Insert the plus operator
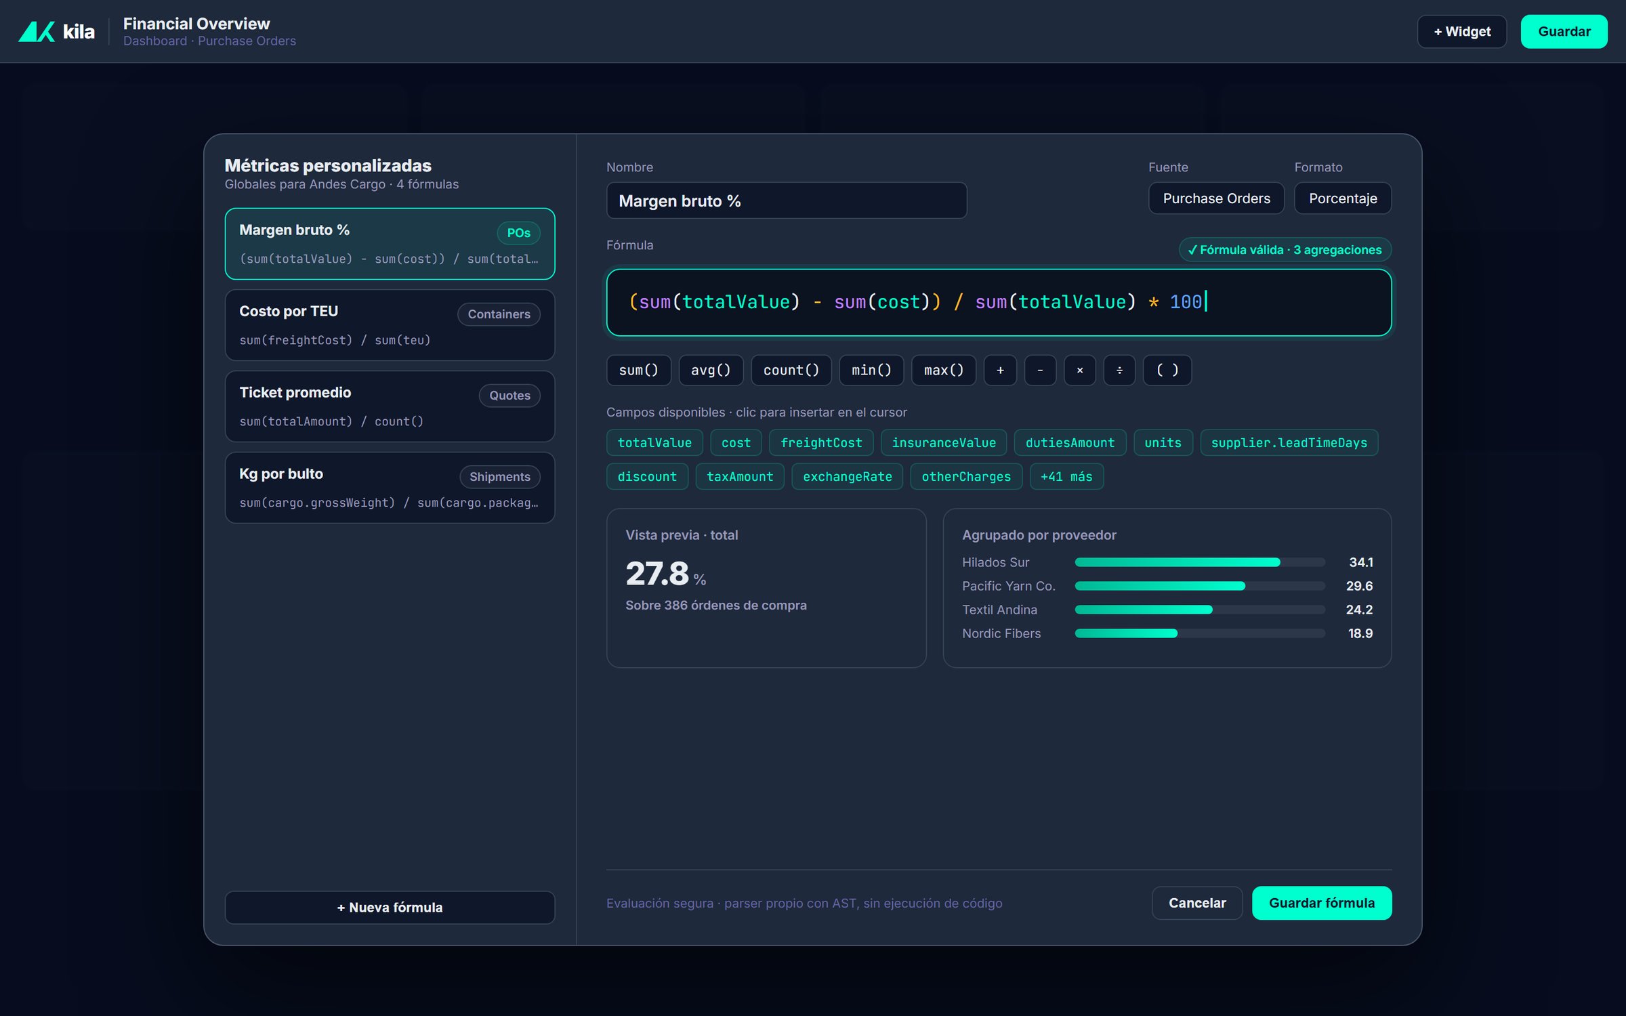 point(1000,370)
